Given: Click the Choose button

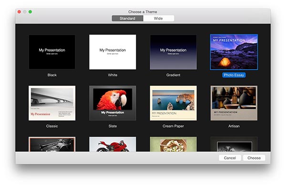Looking at the screenshot, I should coord(254,158).
